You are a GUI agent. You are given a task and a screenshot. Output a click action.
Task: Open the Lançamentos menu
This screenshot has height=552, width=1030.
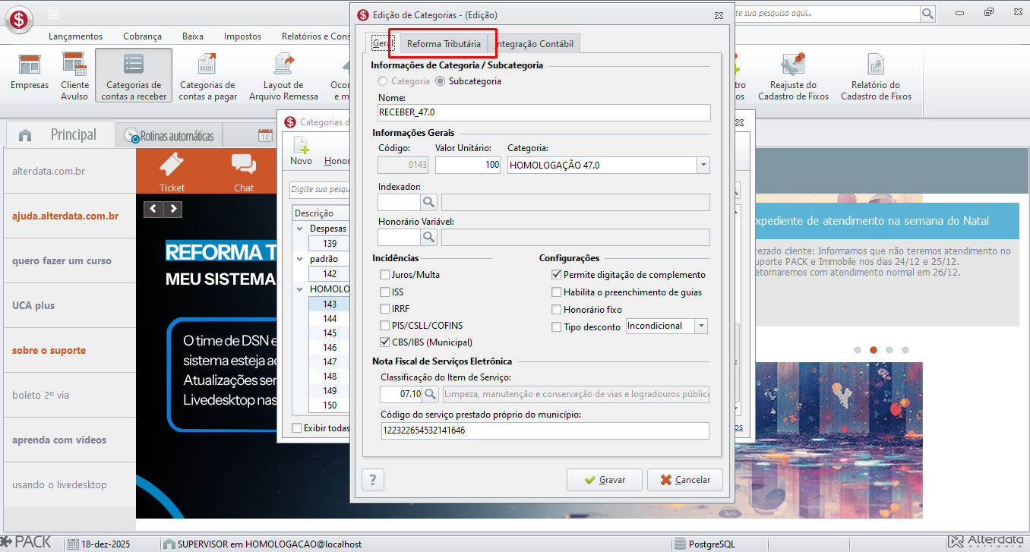[75, 36]
